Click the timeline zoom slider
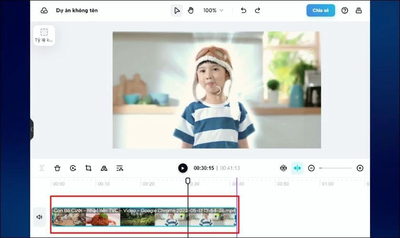Screen dimensions: 400x238 (335, 168)
